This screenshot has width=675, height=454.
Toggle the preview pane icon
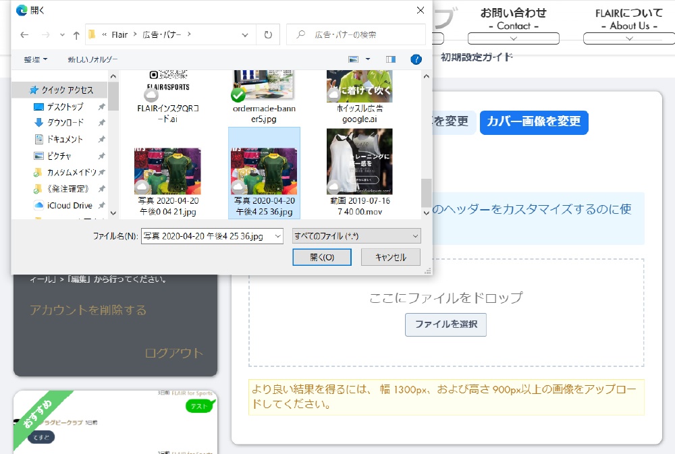click(391, 59)
